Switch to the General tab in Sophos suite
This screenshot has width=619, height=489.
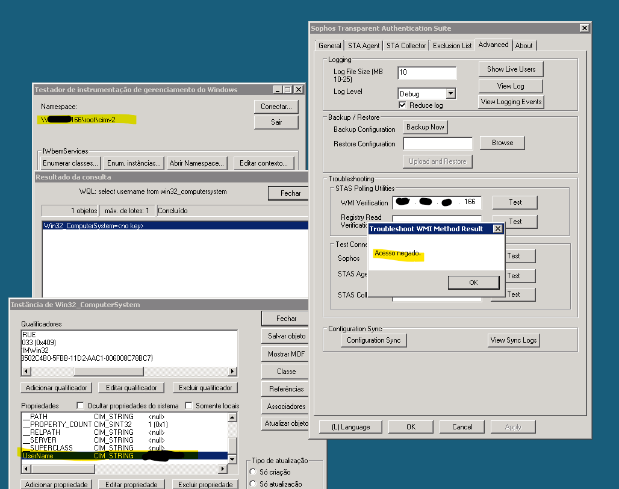pyautogui.click(x=329, y=46)
